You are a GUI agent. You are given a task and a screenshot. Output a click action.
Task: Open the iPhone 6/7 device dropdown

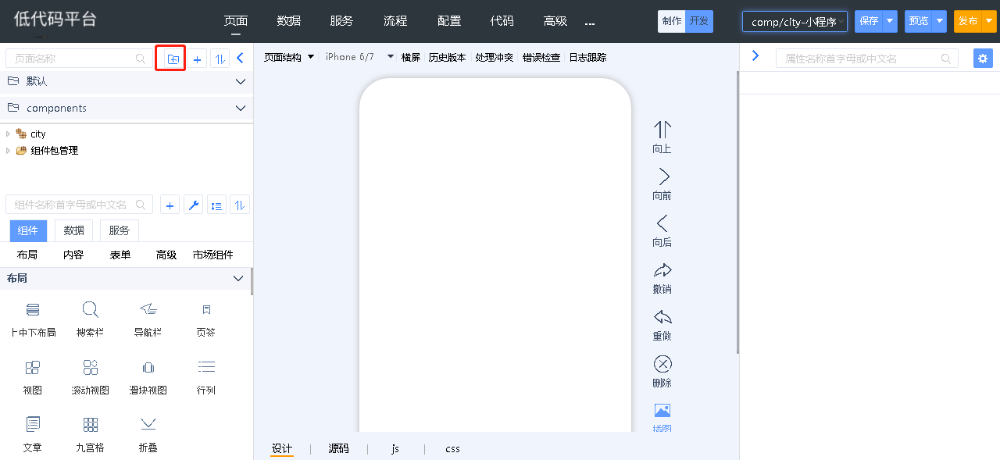pos(390,57)
